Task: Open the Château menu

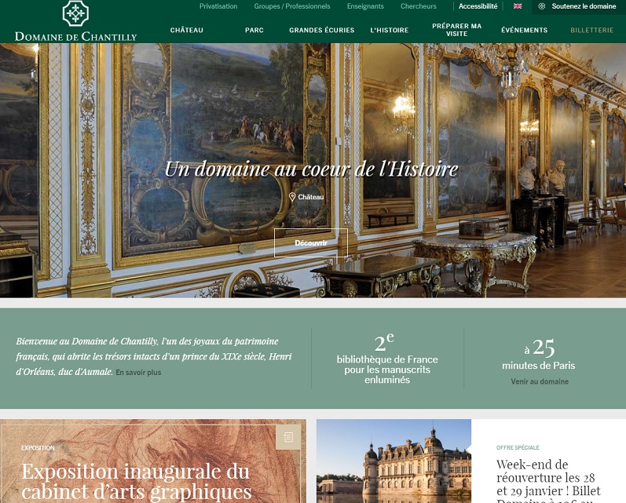Action: click(186, 30)
